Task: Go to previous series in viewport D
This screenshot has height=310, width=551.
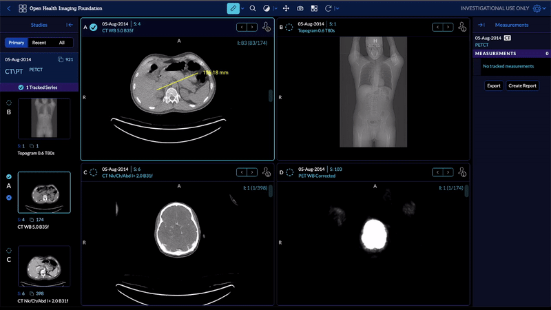Action: [x=437, y=172]
